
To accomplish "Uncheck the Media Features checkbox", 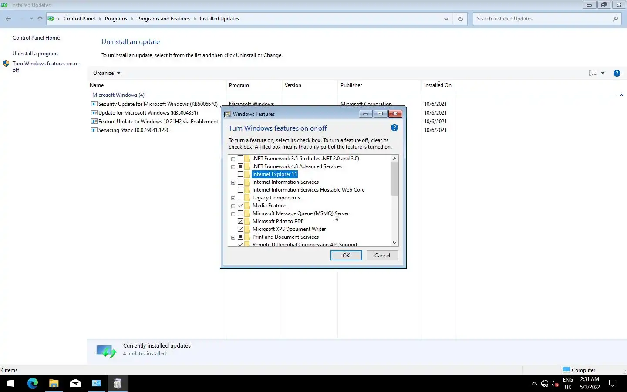I will [240, 206].
